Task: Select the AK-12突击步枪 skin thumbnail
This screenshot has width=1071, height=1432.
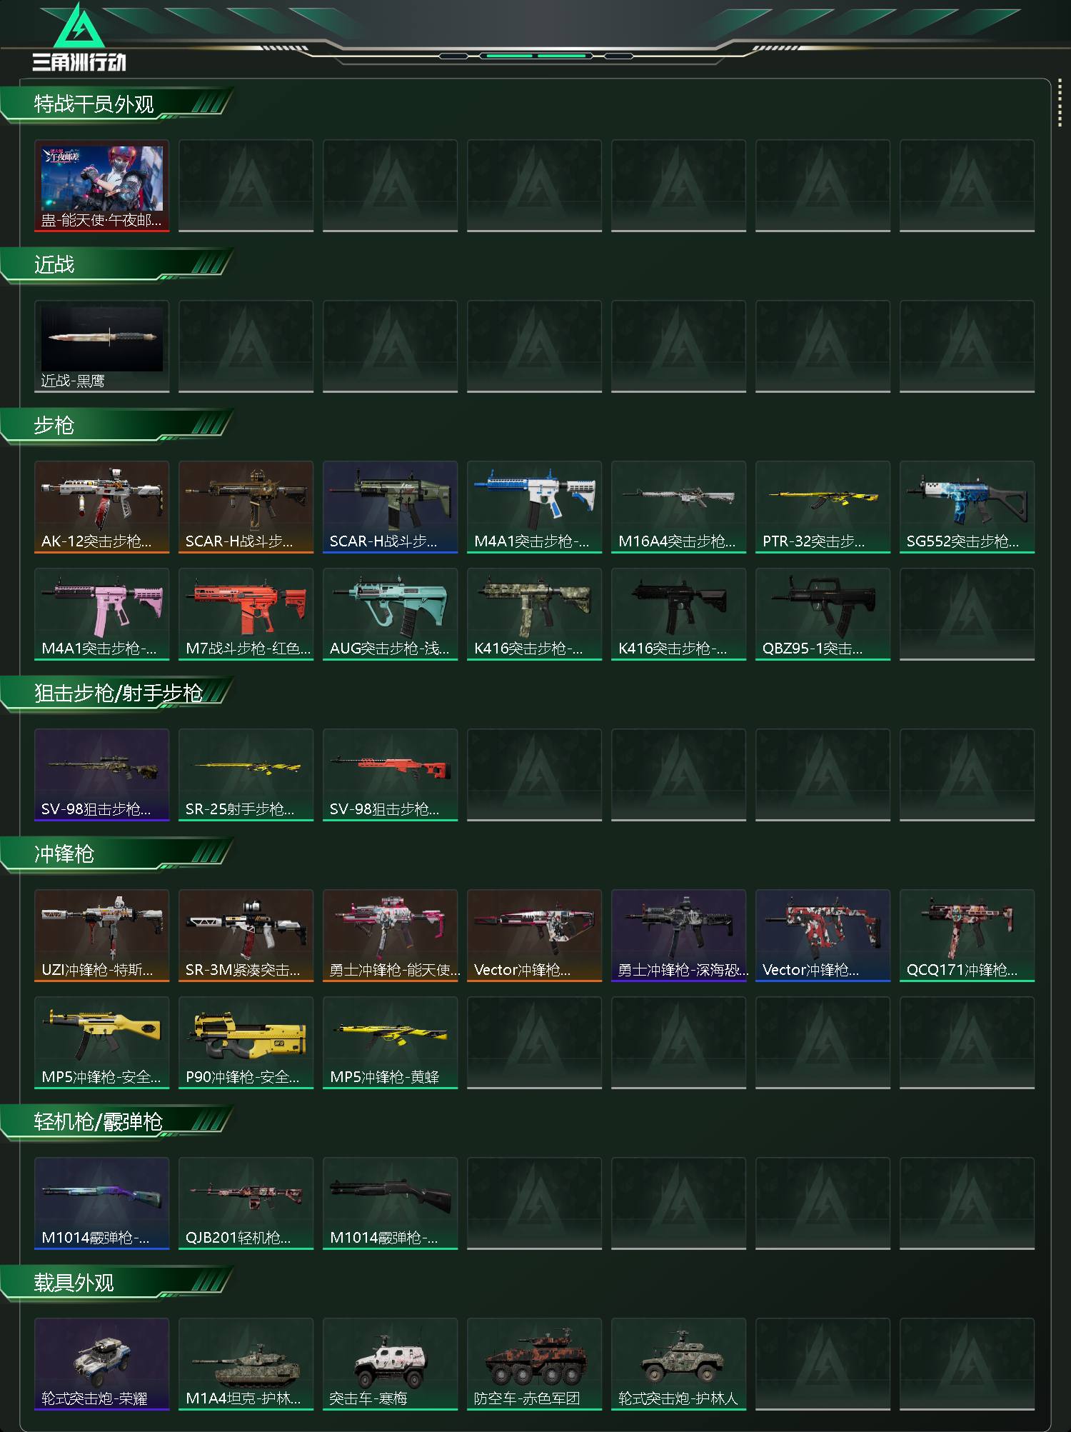Action: [102, 507]
